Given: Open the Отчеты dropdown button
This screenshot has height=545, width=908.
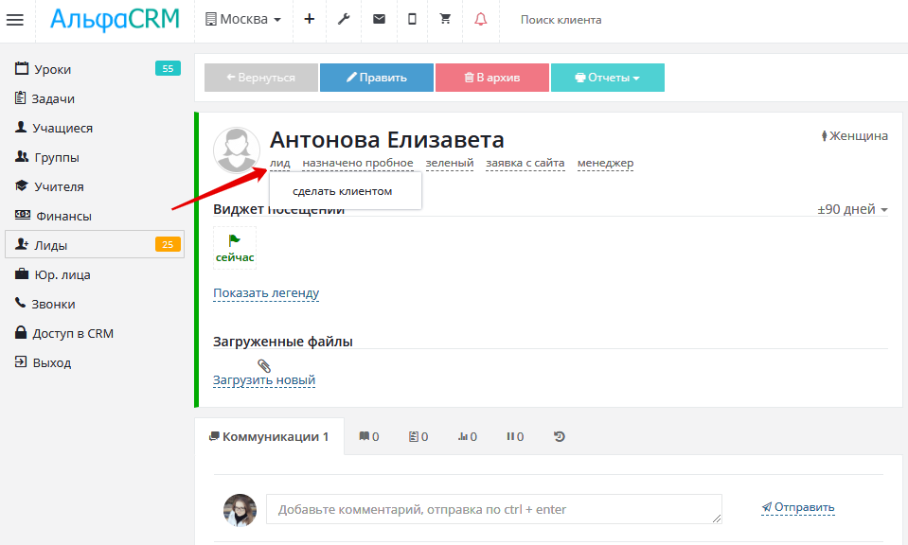Looking at the screenshot, I should pos(607,78).
